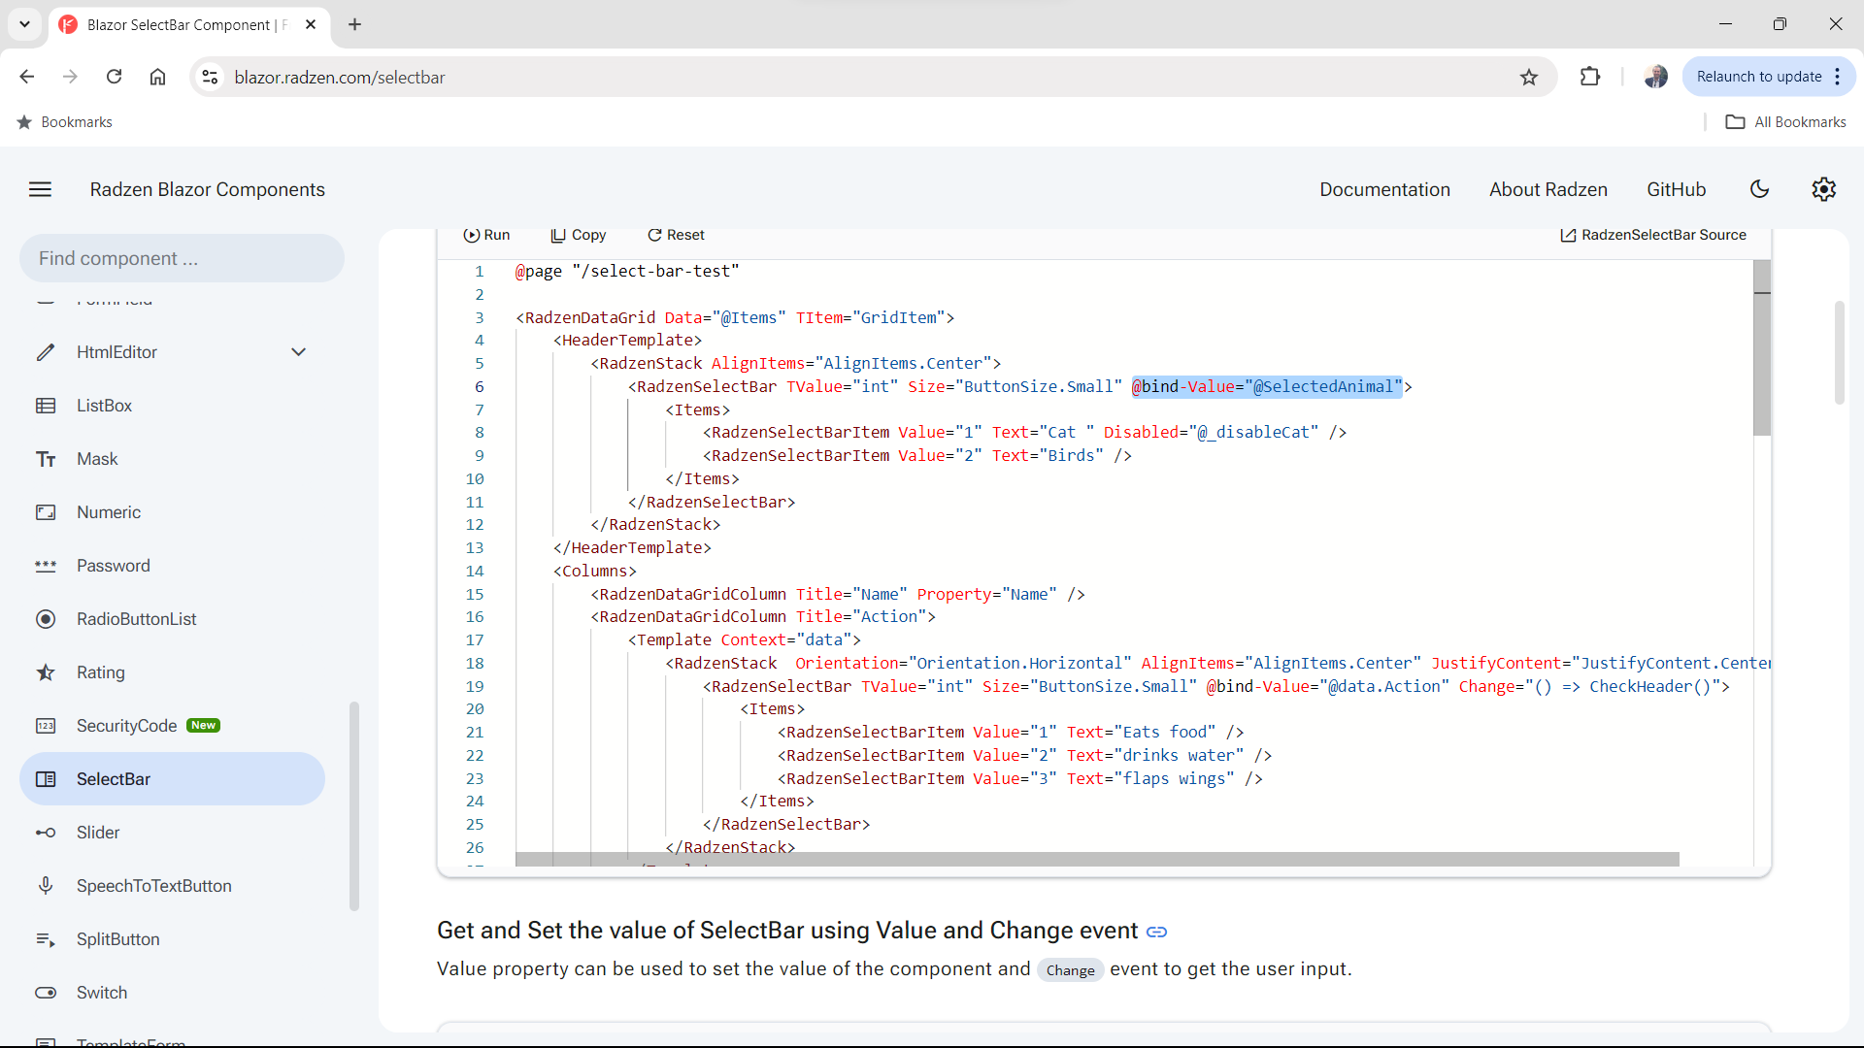Click the highlighted @bind-Value code text
Screen dimensions: 1864x1048
pyautogui.click(x=1267, y=386)
